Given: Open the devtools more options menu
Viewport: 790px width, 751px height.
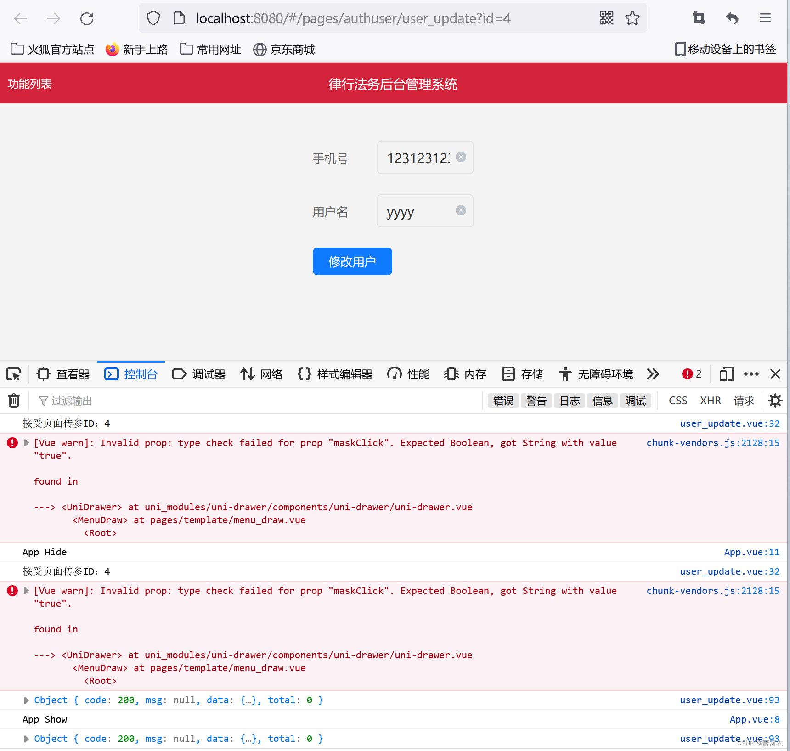Looking at the screenshot, I should [751, 374].
